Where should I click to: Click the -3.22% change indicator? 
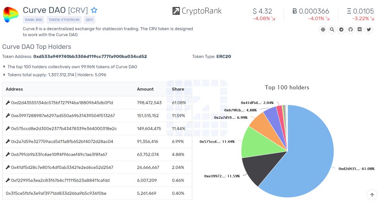coord(363,18)
